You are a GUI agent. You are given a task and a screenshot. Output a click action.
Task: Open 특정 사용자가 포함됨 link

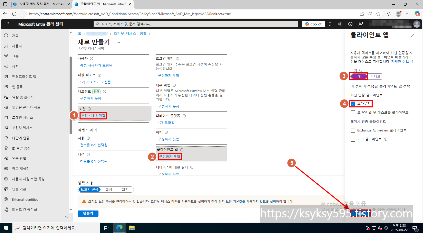(x=96, y=65)
